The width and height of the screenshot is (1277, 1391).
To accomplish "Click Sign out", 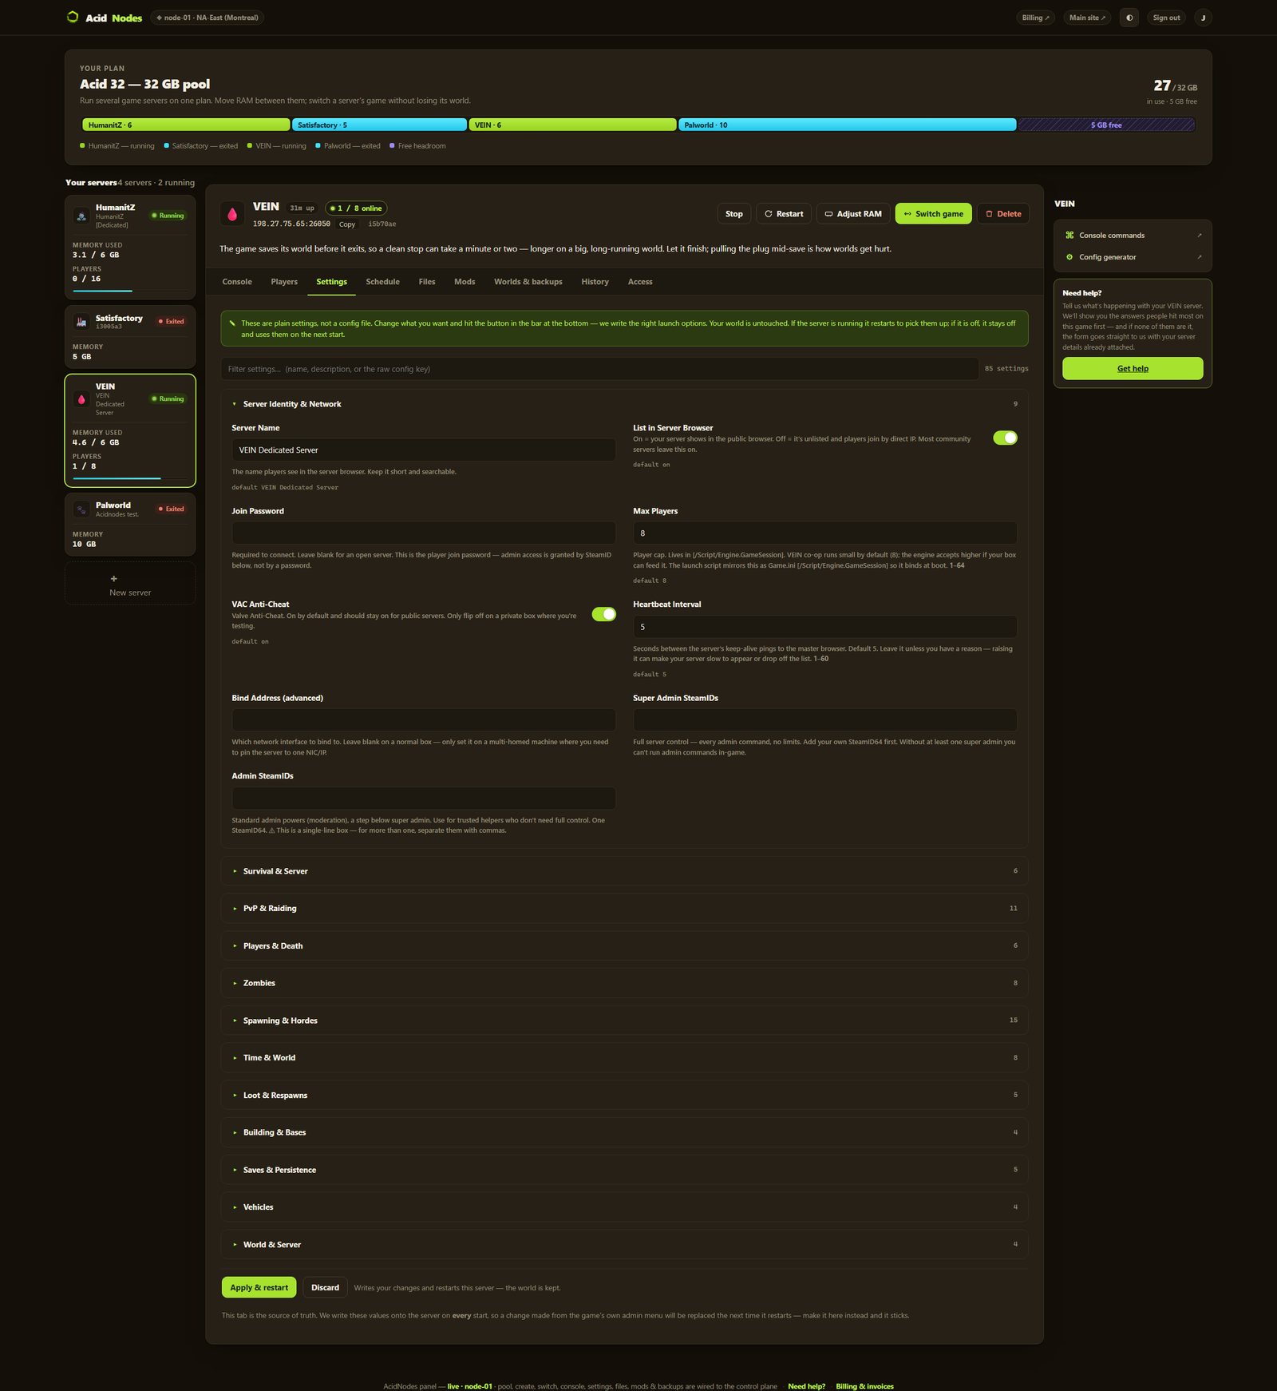I will tap(1166, 18).
